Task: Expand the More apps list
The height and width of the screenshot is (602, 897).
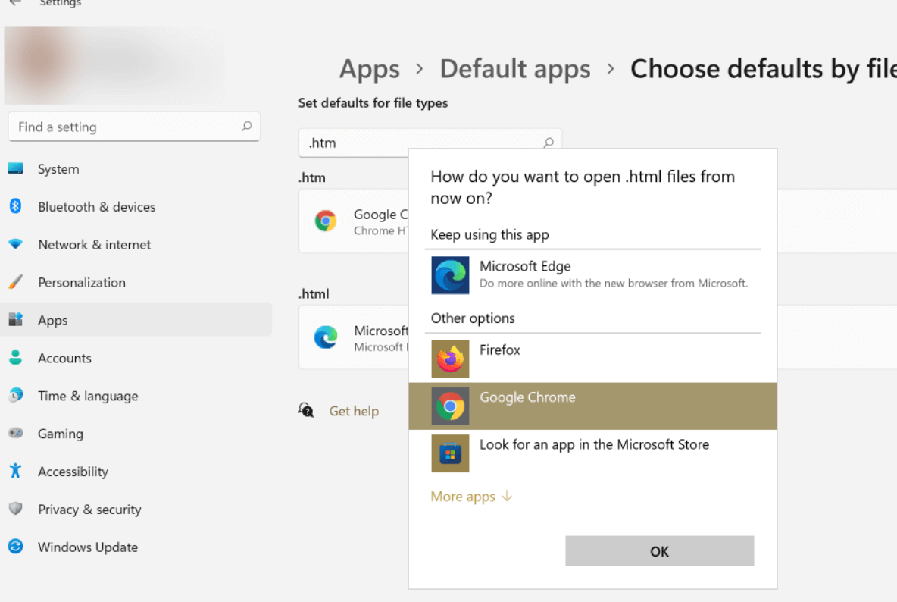Action: [471, 497]
